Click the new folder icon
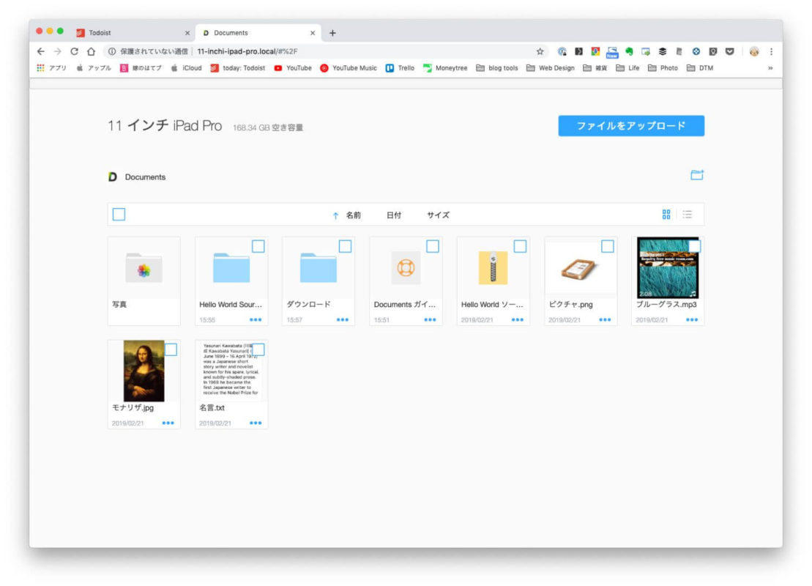This screenshot has height=586, width=812. [696, 176]
